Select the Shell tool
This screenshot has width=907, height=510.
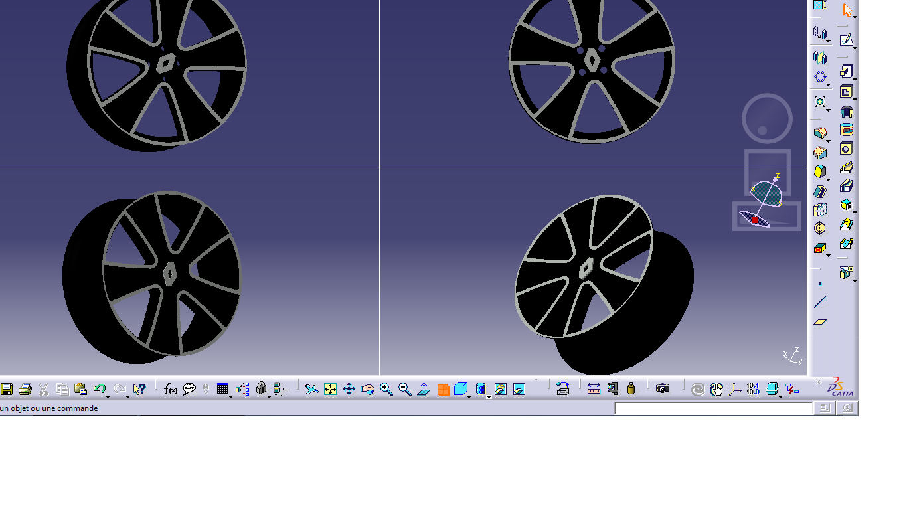(820, 191)
